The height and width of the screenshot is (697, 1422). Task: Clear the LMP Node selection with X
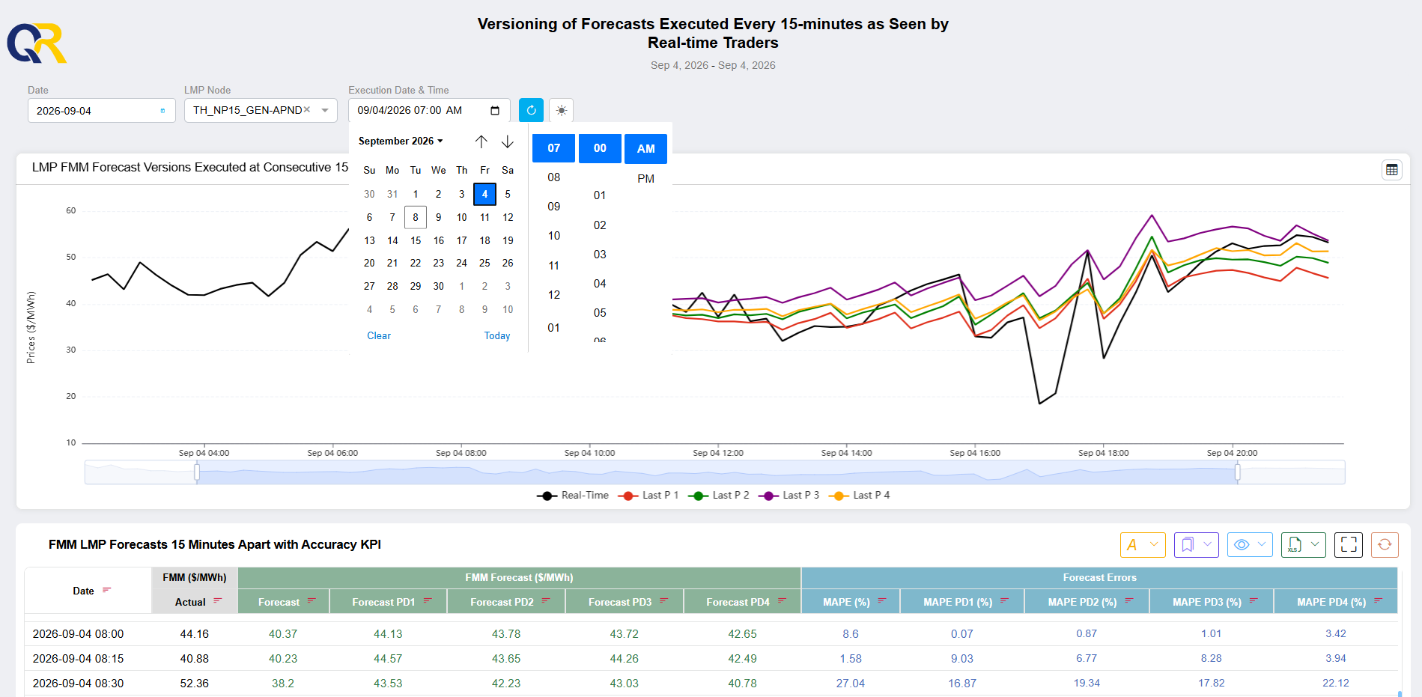(x=307, y=110)
